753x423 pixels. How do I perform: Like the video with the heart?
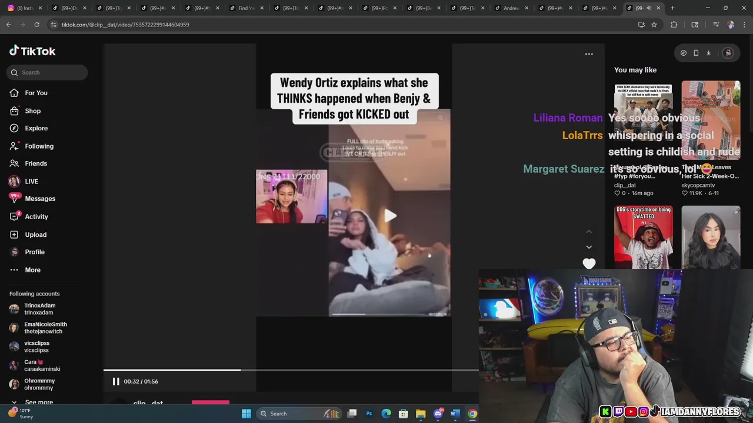coord(589,264)
